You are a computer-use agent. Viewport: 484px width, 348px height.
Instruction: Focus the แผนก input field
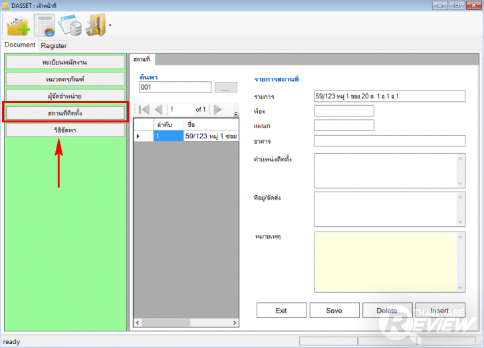[344, 125]
